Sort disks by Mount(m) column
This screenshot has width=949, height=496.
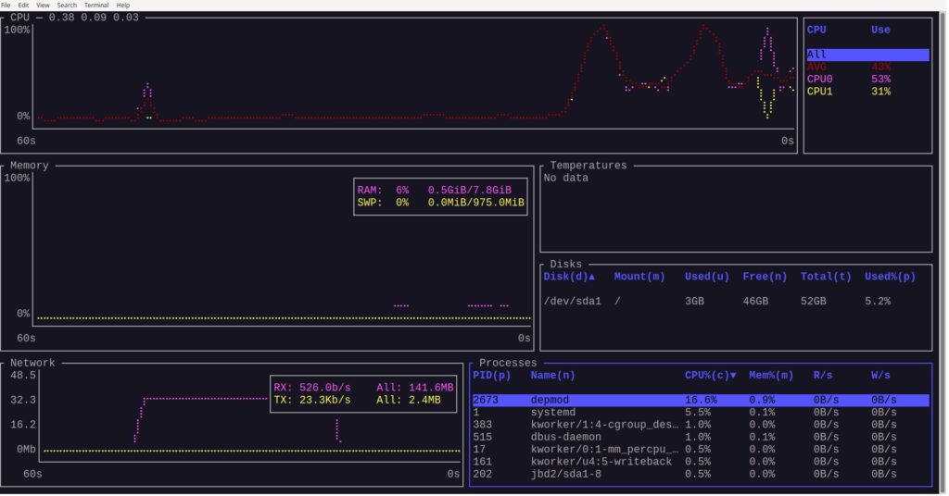[x=639, y=277]
